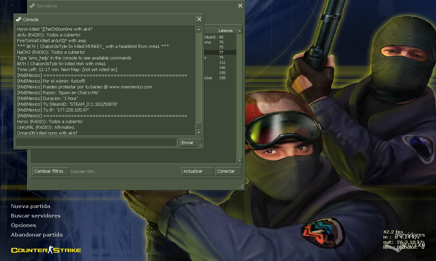
Task: Click server list scrollbar up arrow
Action: (x=239, y=31)
